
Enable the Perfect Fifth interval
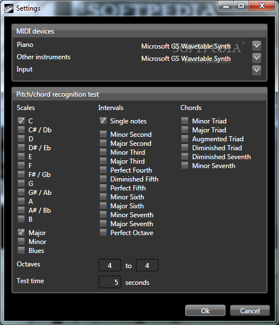[103, 188]
